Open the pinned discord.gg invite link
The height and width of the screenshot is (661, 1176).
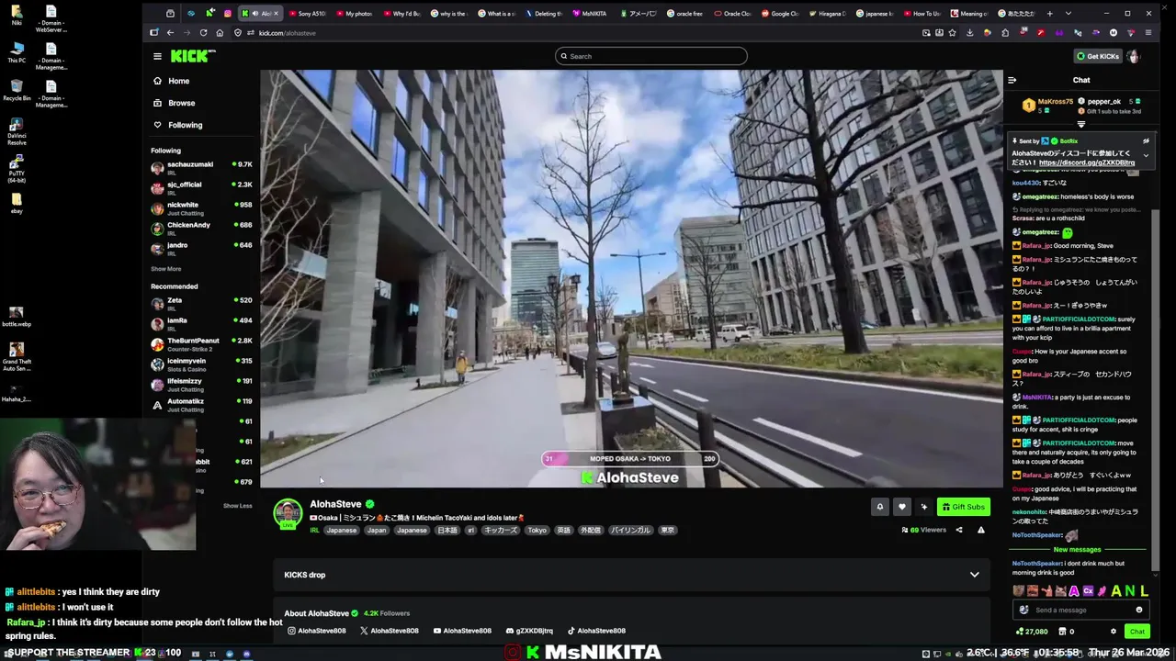coord(1087,162)
